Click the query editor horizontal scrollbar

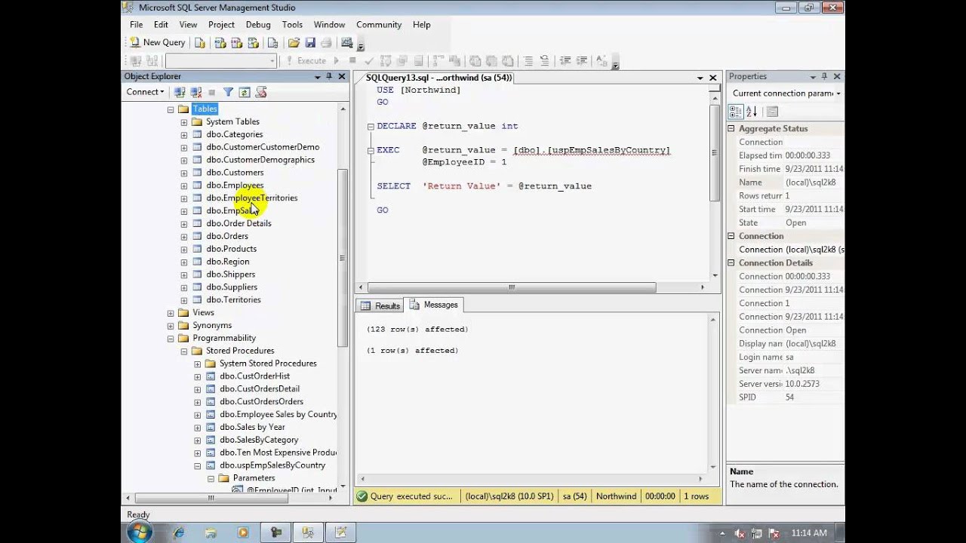512,287
